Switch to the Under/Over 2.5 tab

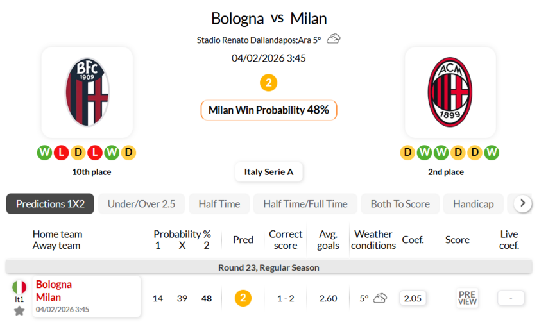pyautogui.click(x=141, y=204)
